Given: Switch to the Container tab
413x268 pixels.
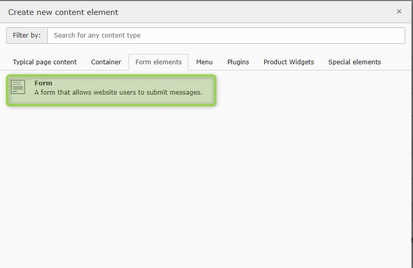Looking at the screenshot, I should click(x=106, y=62).
